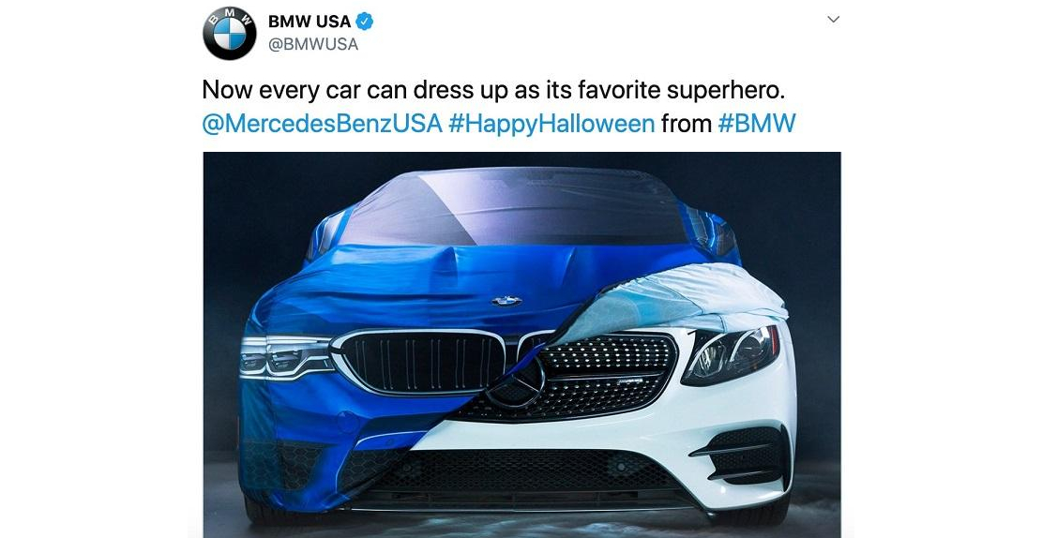Open the BMW USA display name
The width and height of the screenshot is (1042, 538).
[309, 22]
